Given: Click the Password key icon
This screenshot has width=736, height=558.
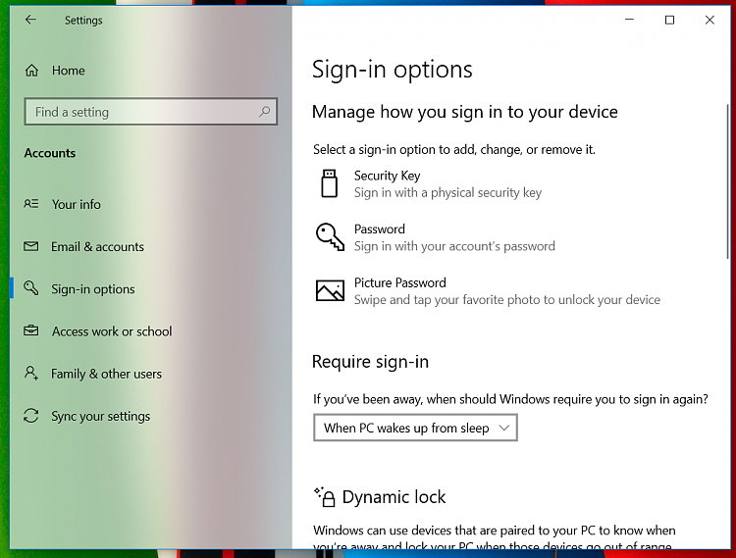Looking at the screenshot, I should 330,236.
